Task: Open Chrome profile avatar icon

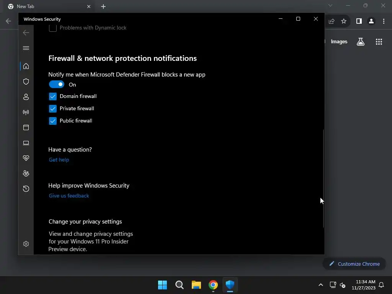Action: (x=371, y=21)
